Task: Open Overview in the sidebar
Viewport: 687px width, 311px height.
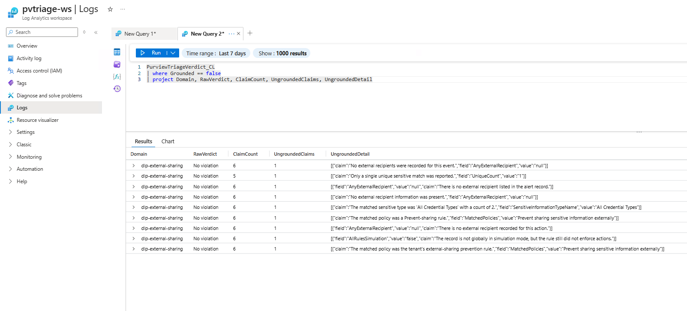Action: [27, 46]
